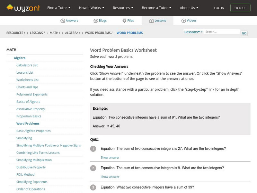
Task: Click the search input field
Action: coord(222,32)
